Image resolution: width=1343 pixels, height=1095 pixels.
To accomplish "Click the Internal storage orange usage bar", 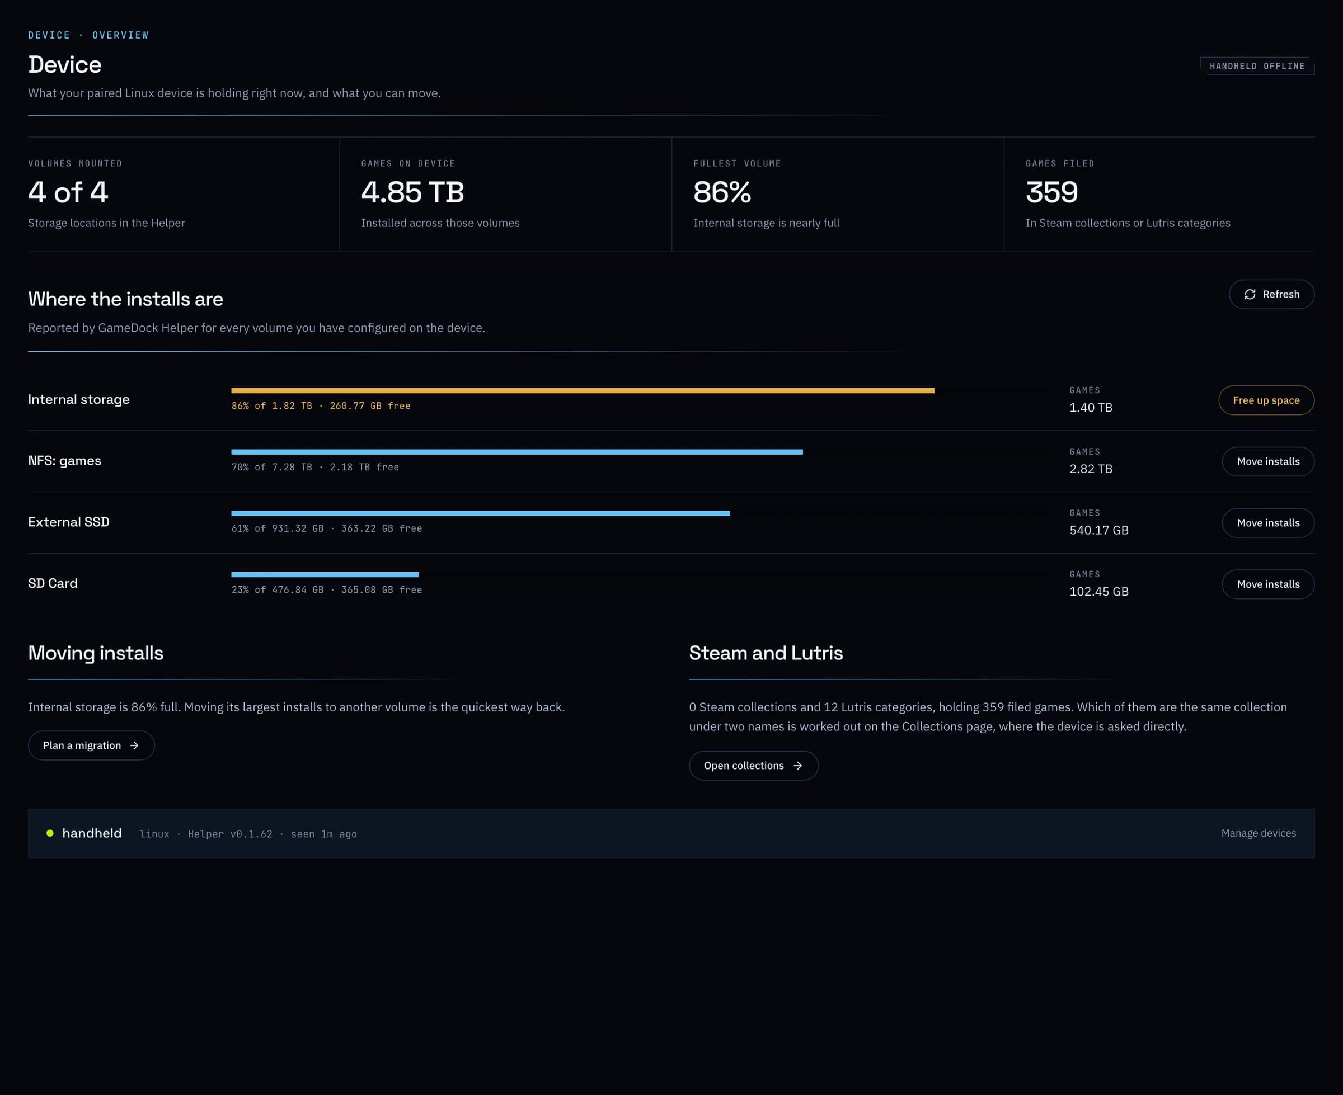I will pyautogui.click(x=583, y=391).
